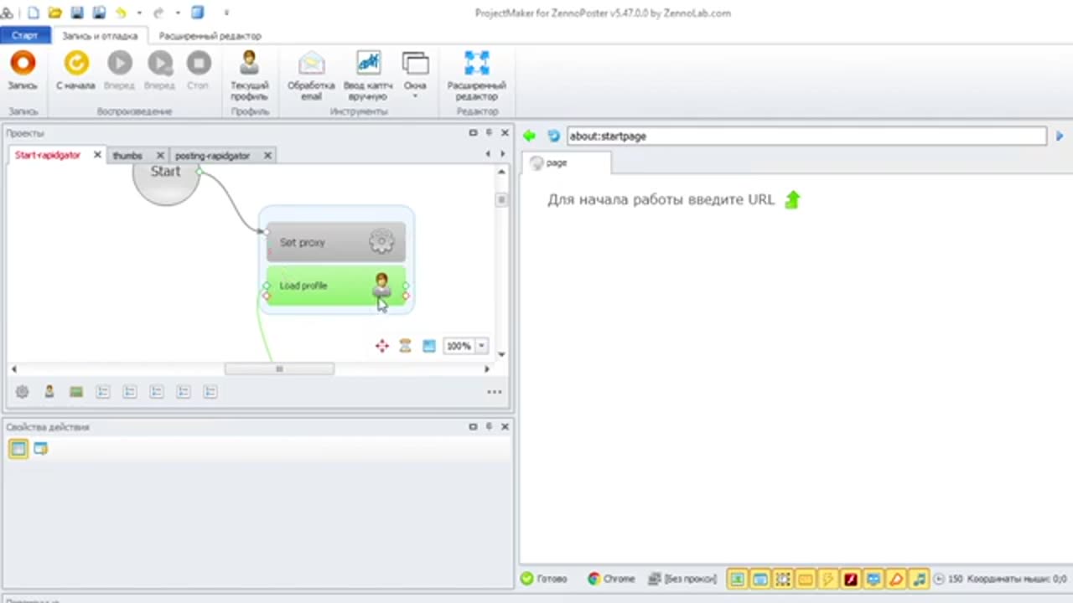Open the Обработка email tool
Viewport: 1073px width, 603px height.
point(311,75)
